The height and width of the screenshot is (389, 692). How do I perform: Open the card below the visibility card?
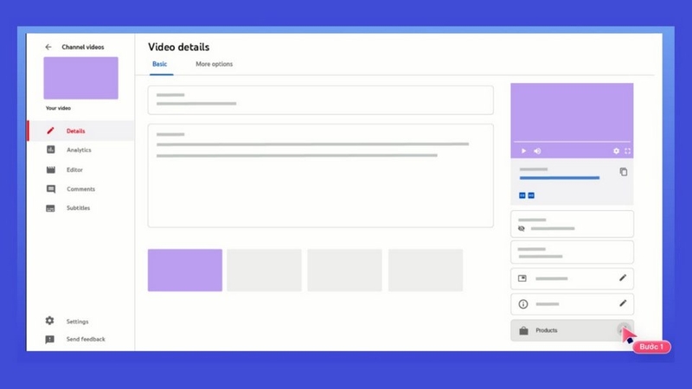pyautogui.click(x=572, y=252)
